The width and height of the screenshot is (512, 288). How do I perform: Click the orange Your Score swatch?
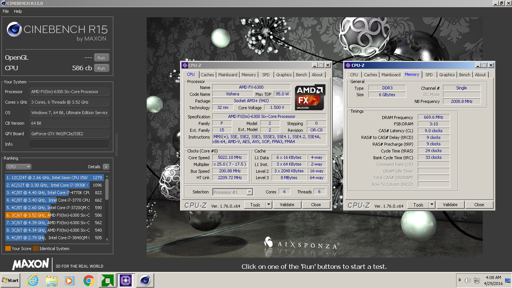point(8,249)
